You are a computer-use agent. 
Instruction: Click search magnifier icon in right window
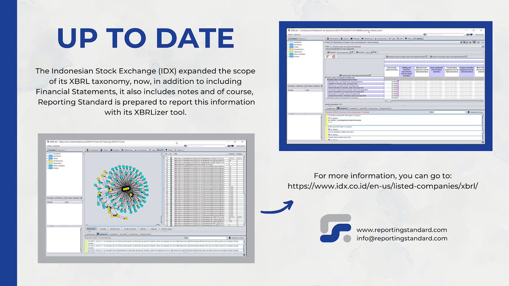pos(425,34)
